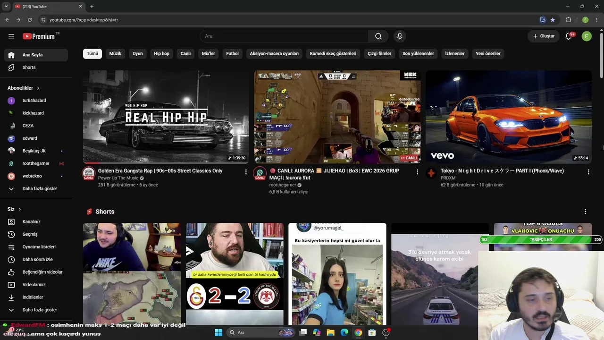Select the Müzik filter chip

click(115, 53)
